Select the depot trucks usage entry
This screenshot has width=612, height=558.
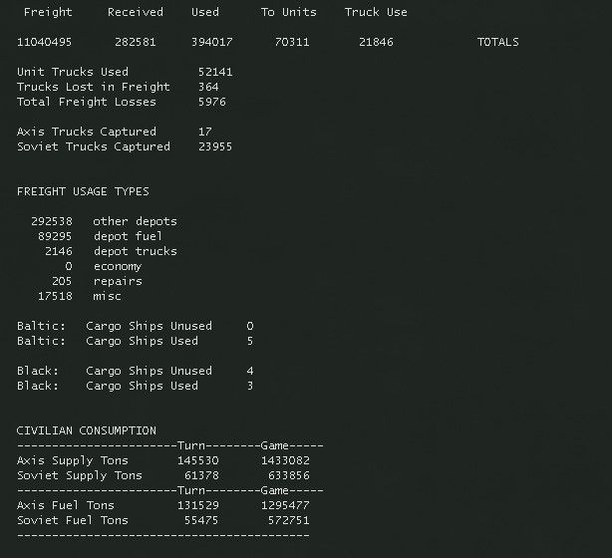point(135,251)
